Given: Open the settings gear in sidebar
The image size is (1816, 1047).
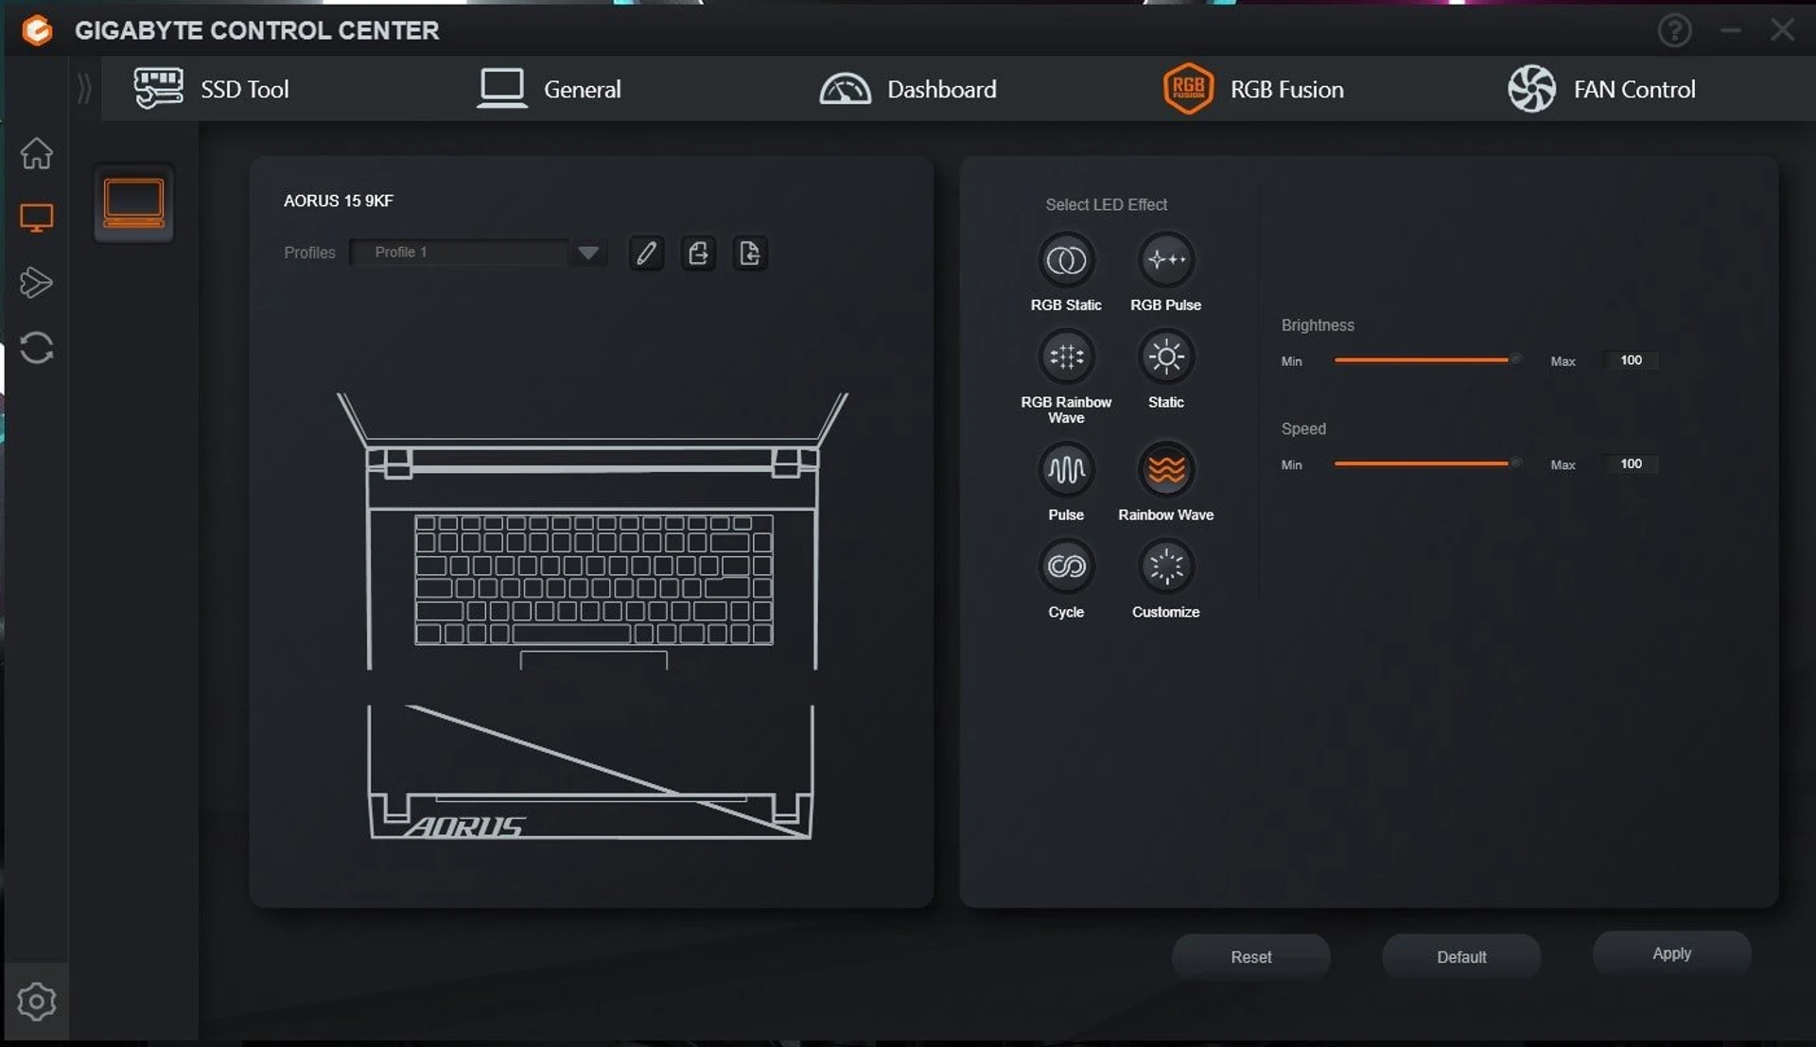Looking at the screenshot, I should (36, 1002).
